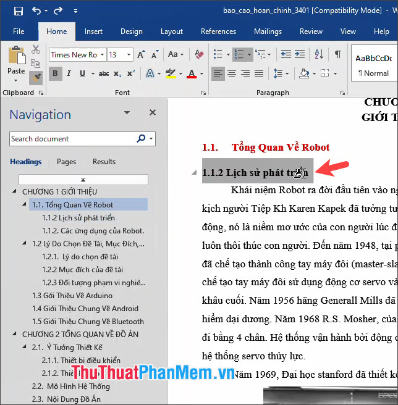Open the Paragraph dialog launcher
This screenshot has width=398, height=405.
pos(342,93)
